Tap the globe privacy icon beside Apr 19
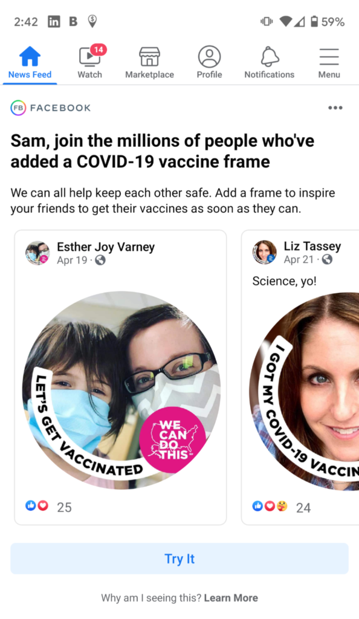The width and height of the screenshot is (359, 619). 100,260
